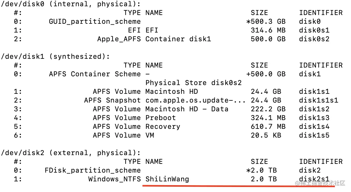Click the FDisk_partition_scheme type text
Screen dimensions: 351x192
tap(93, 170)
